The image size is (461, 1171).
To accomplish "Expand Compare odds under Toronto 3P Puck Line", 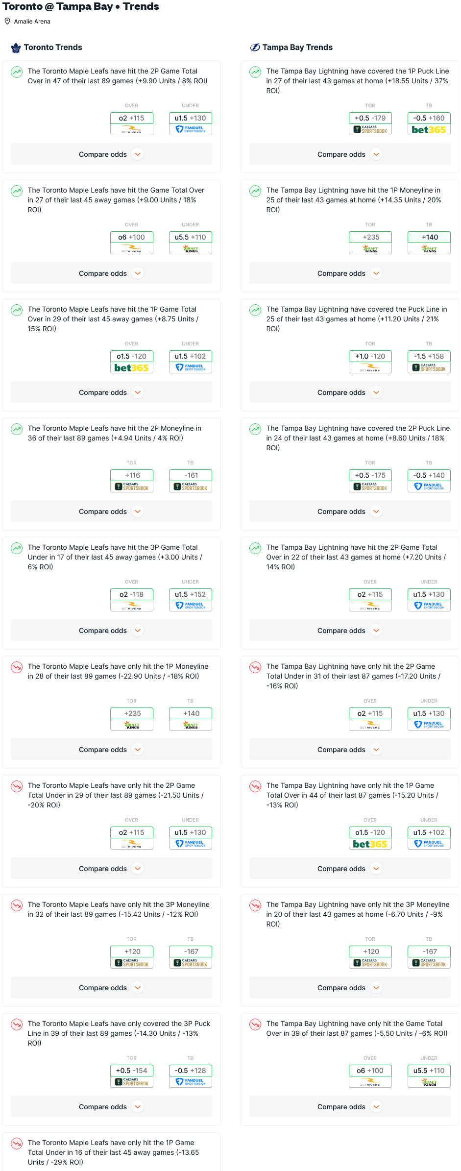I will click(111, 1107).
